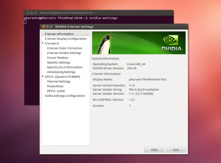
Task: Open Antialiasing Settings
Action: pos(61,72)
